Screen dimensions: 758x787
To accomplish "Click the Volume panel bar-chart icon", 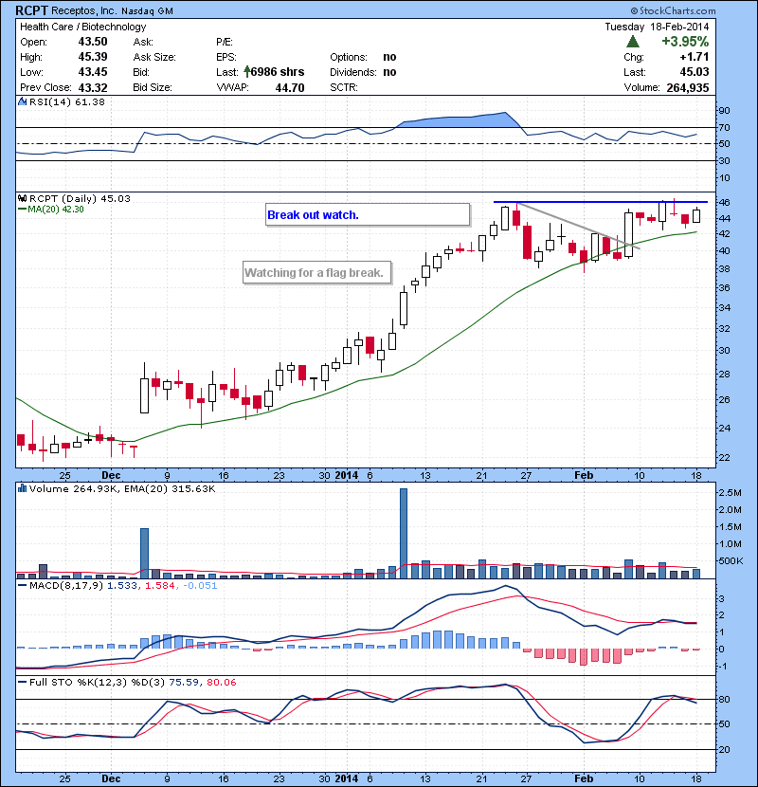I will [x=22, y=488].
